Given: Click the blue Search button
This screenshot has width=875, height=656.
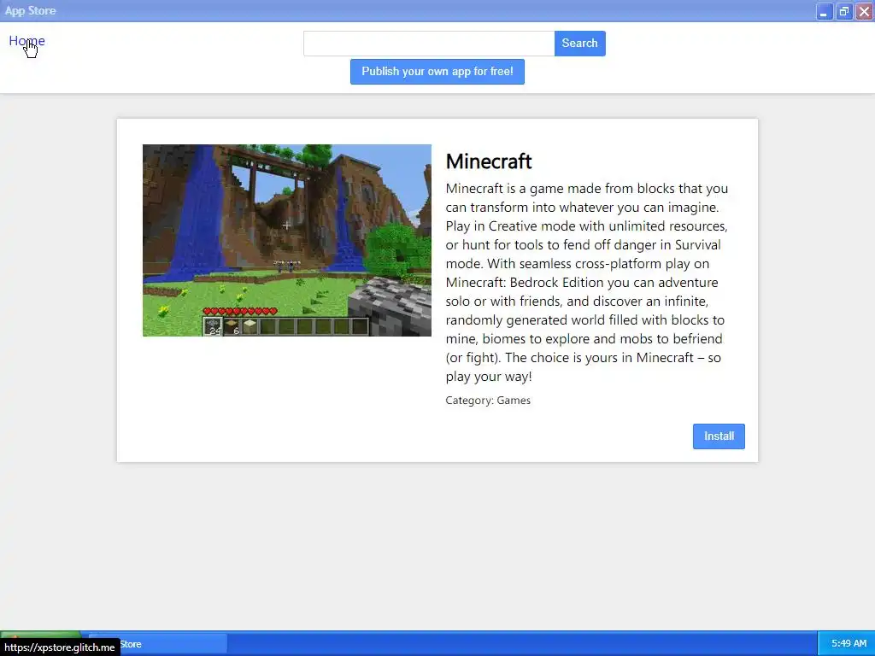Looking at the screenshot, I should coord(580,44).
